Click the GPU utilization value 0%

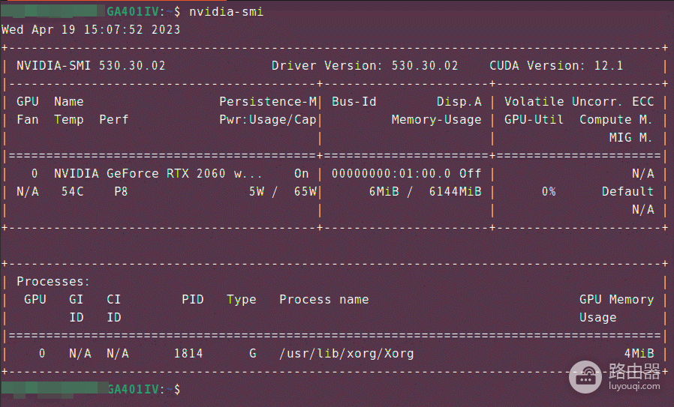[x=549, y=192]
